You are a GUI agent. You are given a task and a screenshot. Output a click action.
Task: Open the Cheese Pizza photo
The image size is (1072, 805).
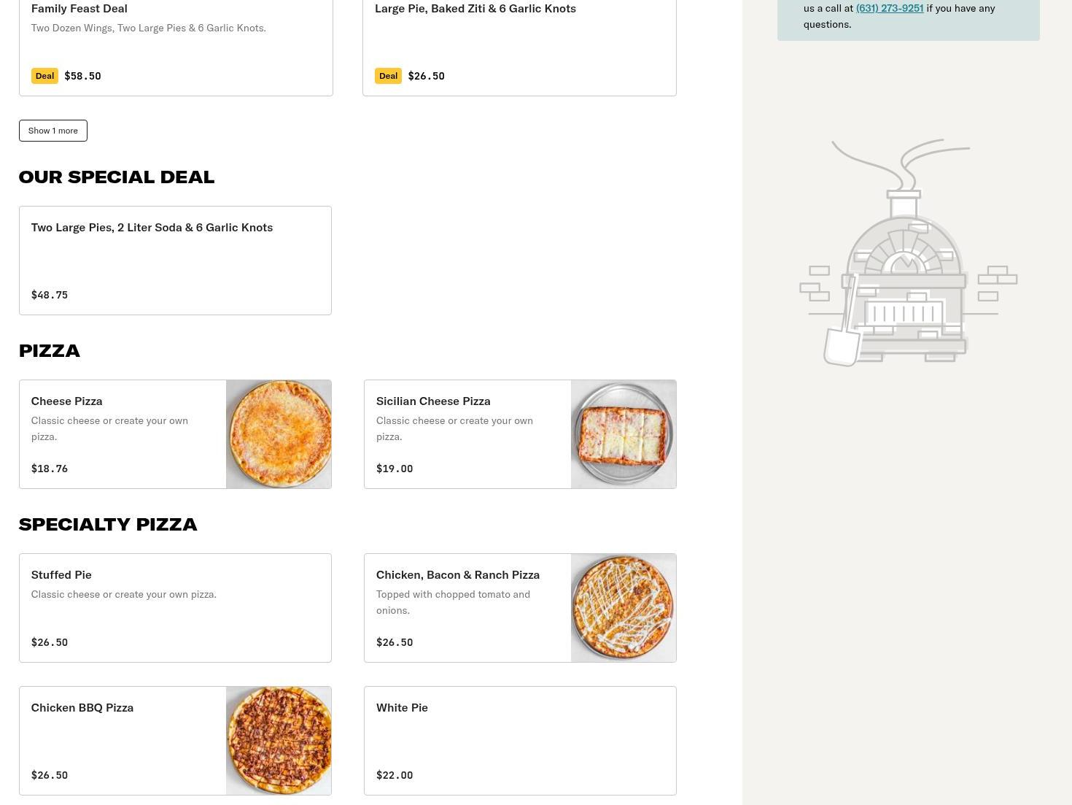tap(279, 434)
